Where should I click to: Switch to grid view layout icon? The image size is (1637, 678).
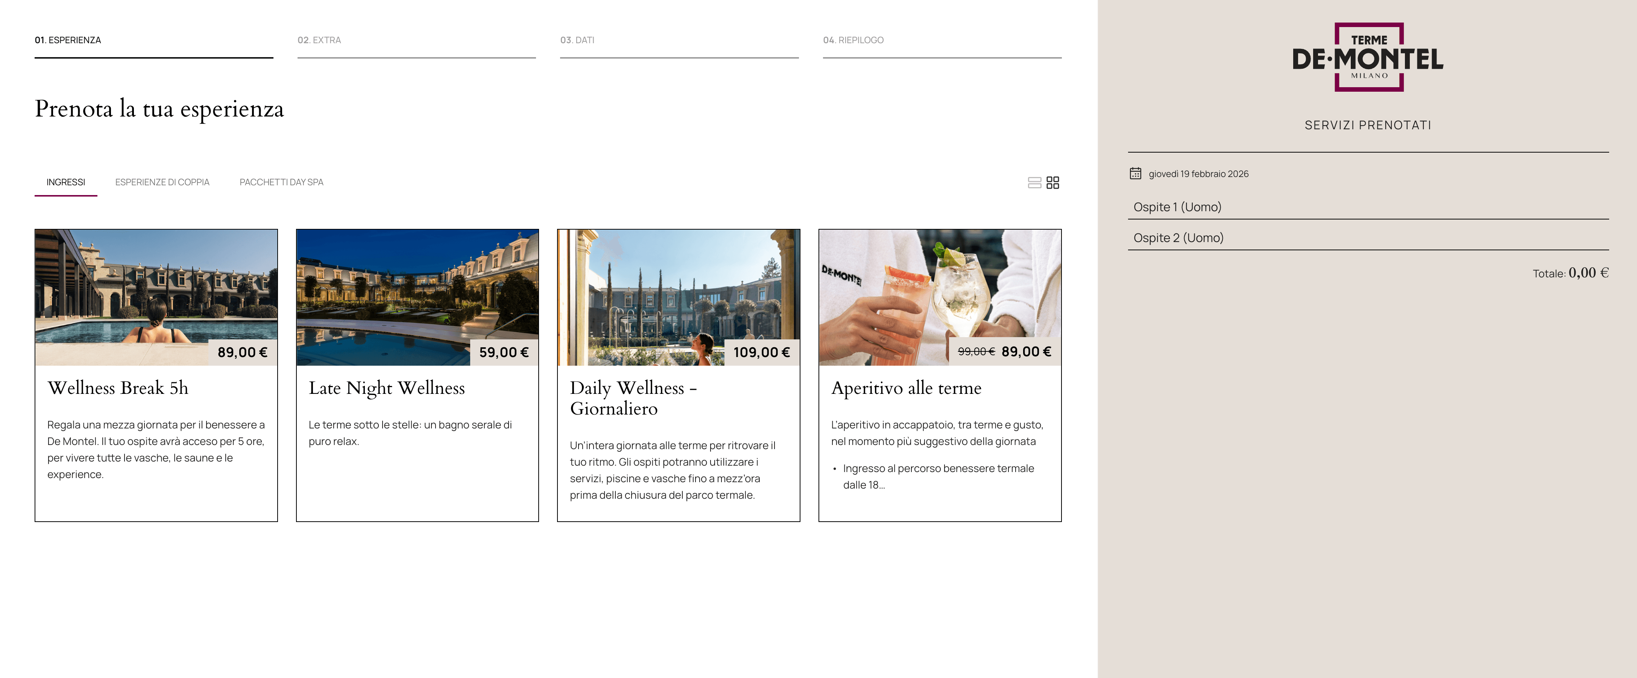(1052, 183)
